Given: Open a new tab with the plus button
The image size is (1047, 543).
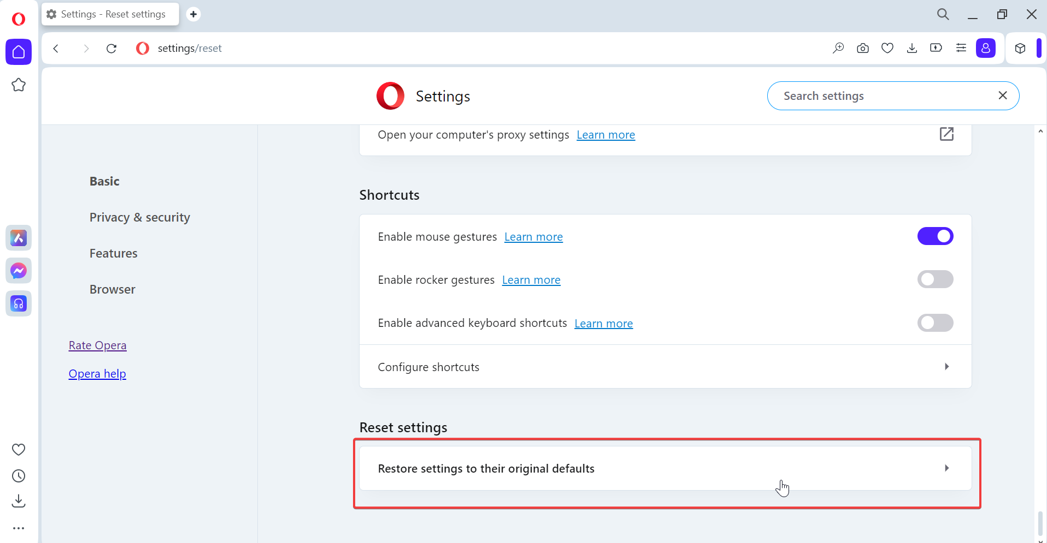Looking at the screenshot, I should tap(193, 14).
